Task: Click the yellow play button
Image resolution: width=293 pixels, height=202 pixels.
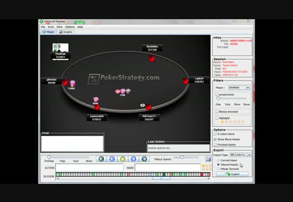Action: 123,159
